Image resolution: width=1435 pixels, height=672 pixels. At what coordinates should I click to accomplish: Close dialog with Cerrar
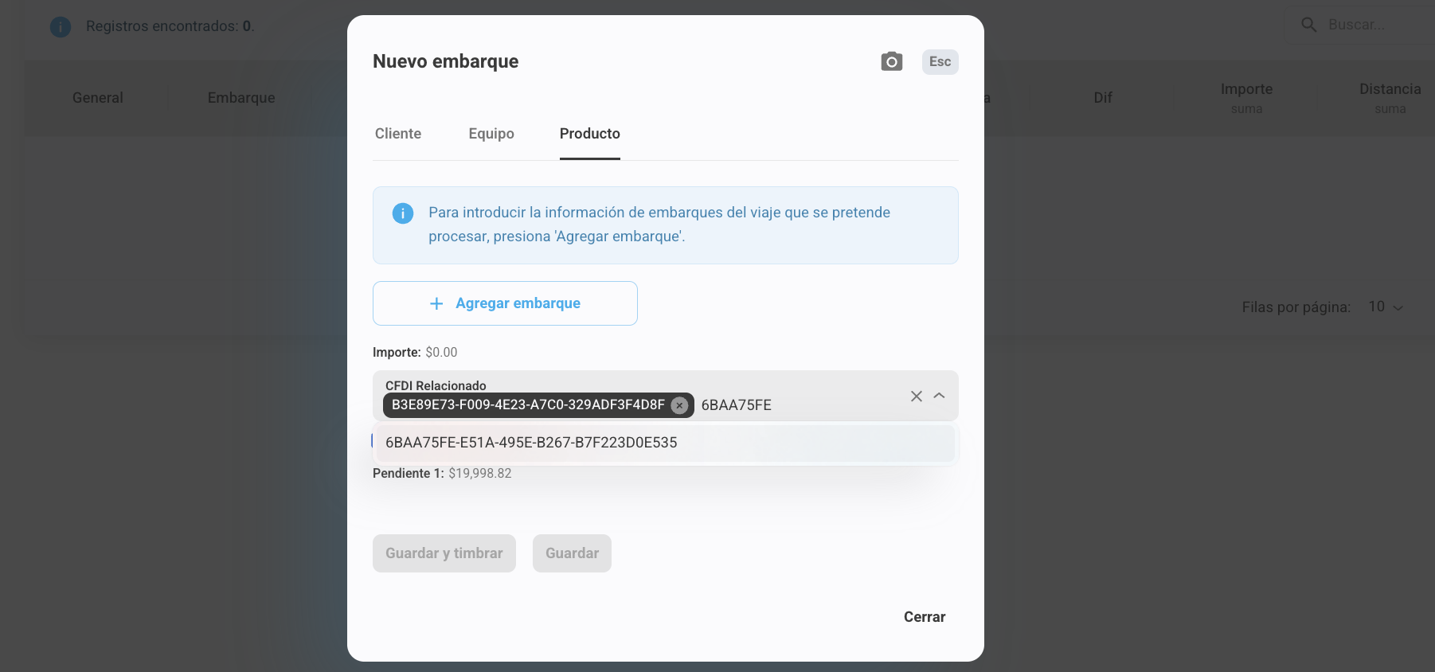point(924,617)
